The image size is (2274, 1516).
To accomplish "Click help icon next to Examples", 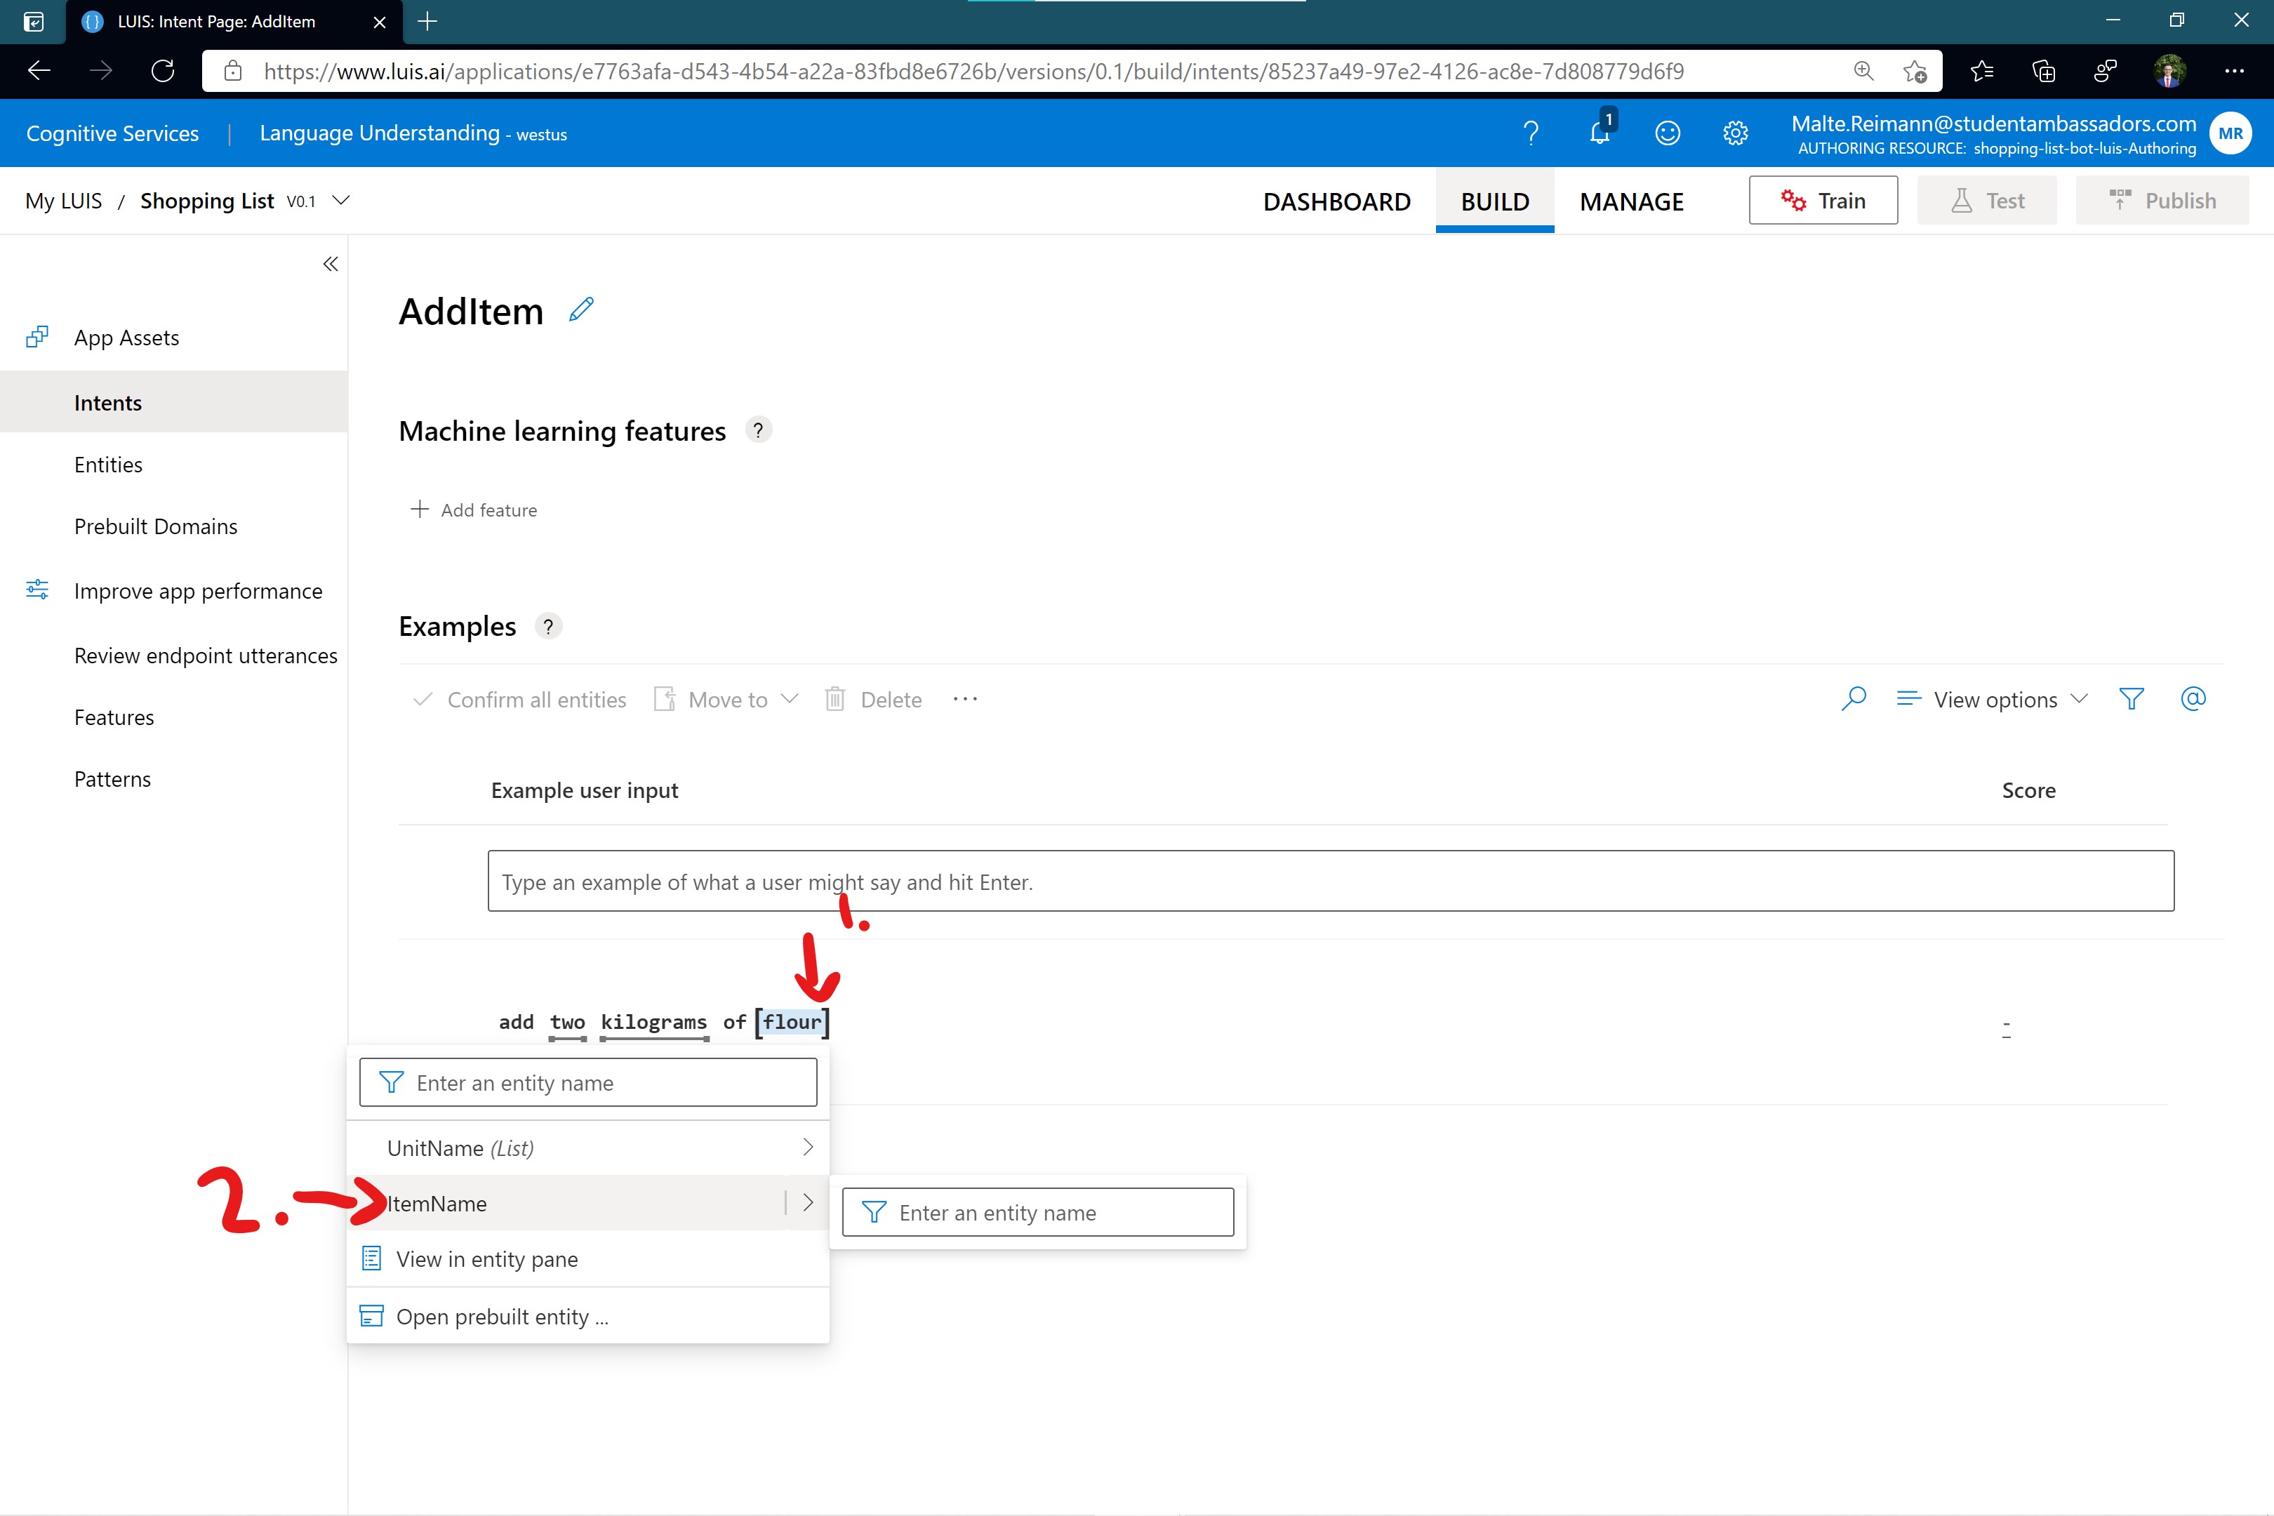I will coord(548,627).
